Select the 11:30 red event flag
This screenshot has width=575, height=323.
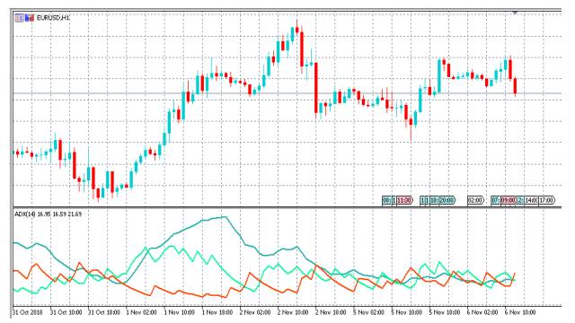[x=405, y=200]
